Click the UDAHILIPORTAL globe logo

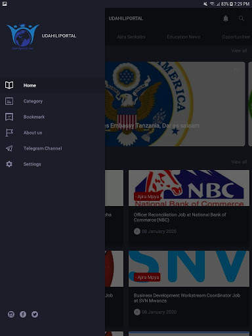23,37
